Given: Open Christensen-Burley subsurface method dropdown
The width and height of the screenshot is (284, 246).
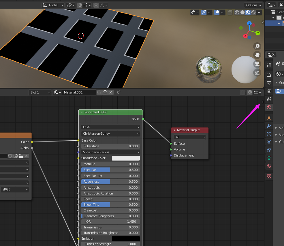Looking at the screenshot, I should 111,134.
